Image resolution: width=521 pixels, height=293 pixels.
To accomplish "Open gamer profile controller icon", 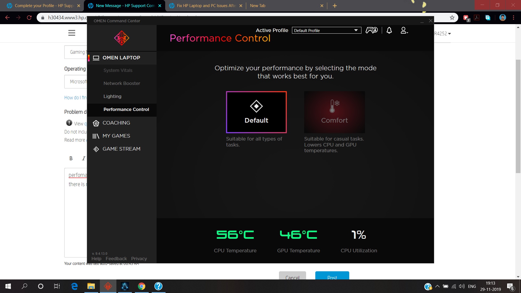I will [371, 30].
